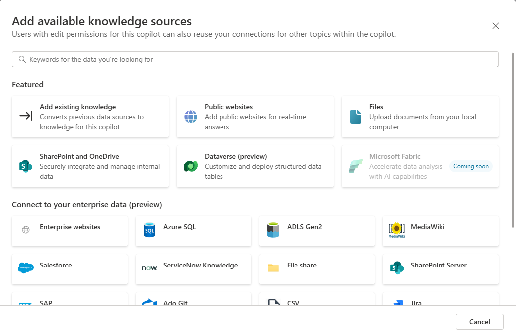Select the Dataverse green icon
The width and height of the screenshot is (516, 334).
191,166
